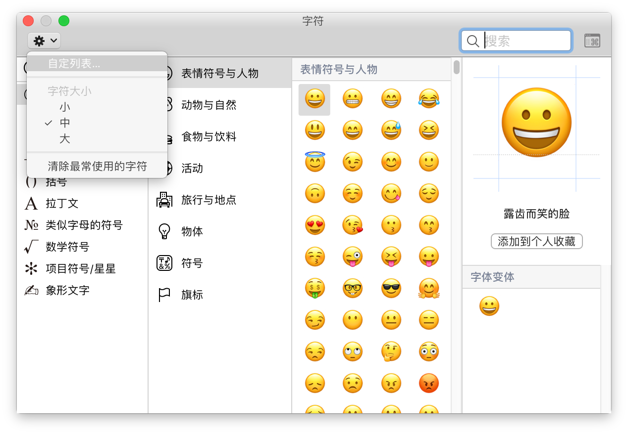This screenshot has height=434, width=628.
Task: Choose 自定列表... from the menu
Action: click(97, 64)
